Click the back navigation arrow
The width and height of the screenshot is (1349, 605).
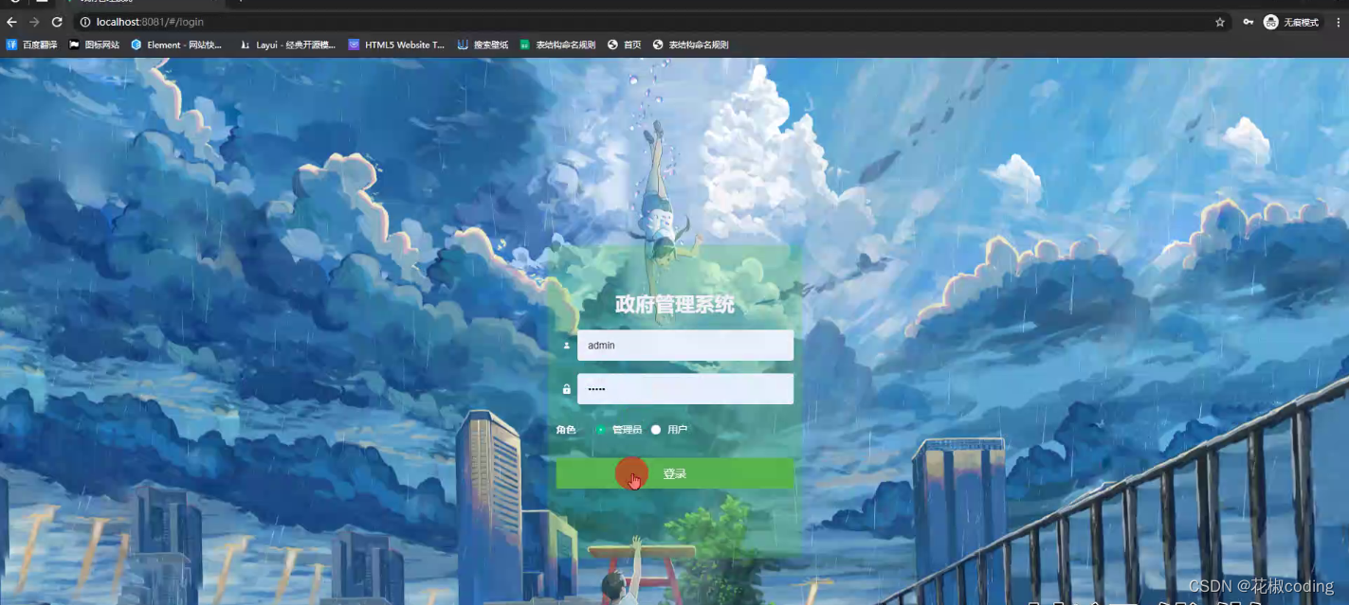click(x=10, y=21)
